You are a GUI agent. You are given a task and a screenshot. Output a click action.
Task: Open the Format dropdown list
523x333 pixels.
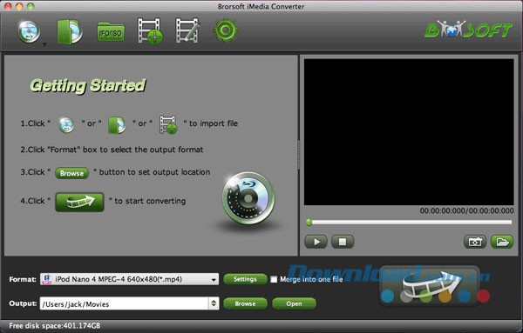(x=129, y=279)
